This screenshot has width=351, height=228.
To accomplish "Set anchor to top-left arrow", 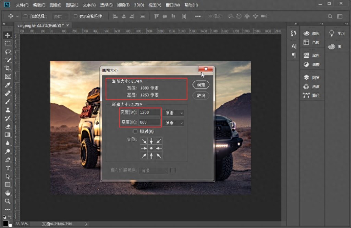I will click(144, 141).
